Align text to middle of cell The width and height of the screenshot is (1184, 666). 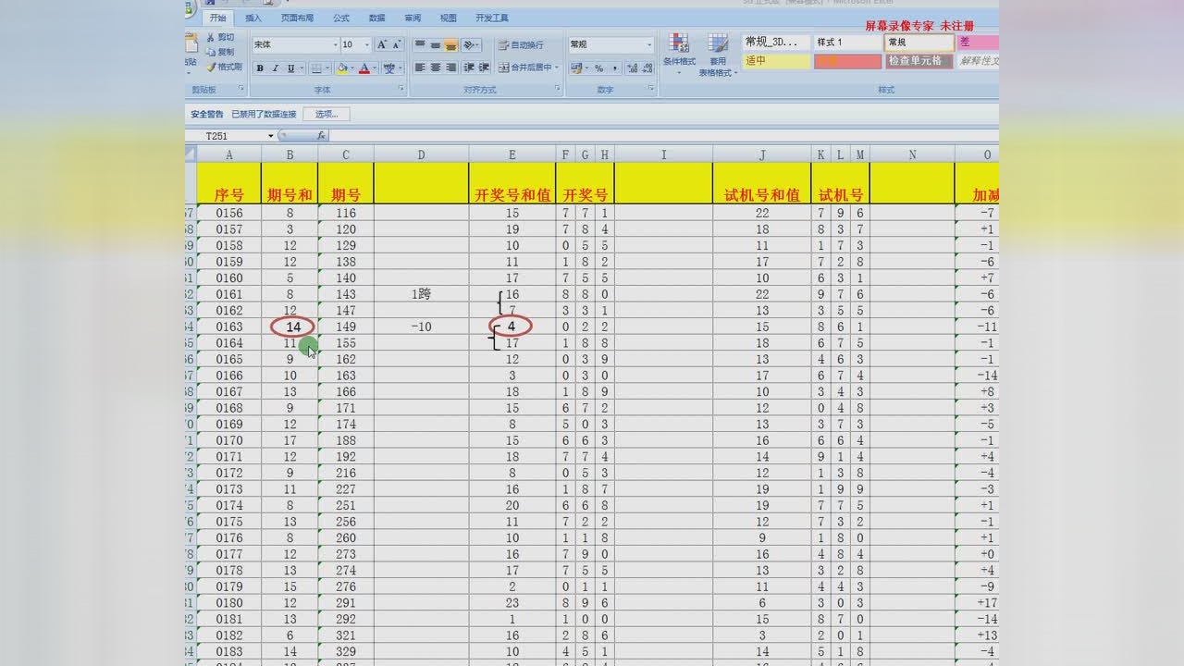[x=435, y=44]
